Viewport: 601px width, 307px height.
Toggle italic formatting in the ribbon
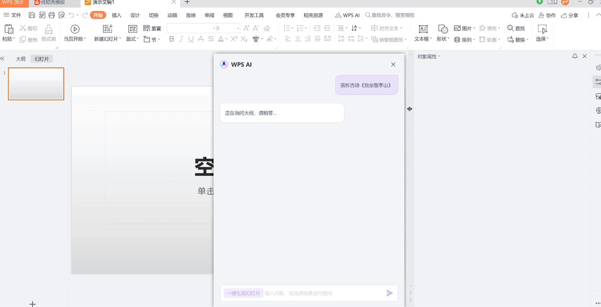(181, 39)
